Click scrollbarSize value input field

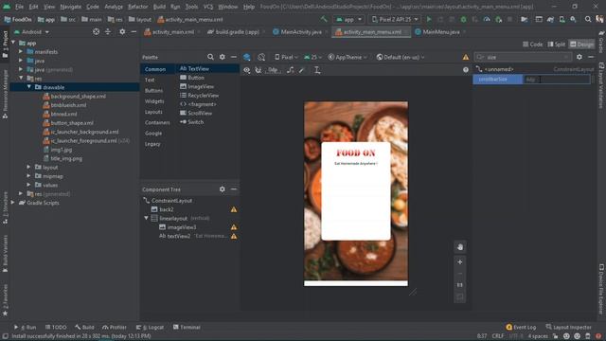(556, 80)
